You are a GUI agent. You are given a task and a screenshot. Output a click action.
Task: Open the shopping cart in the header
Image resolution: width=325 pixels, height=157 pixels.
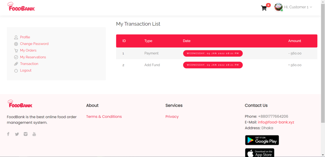coord(264,8)
